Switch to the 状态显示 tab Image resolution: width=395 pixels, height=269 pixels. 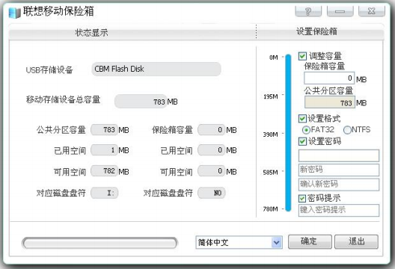tap(91, 32)
